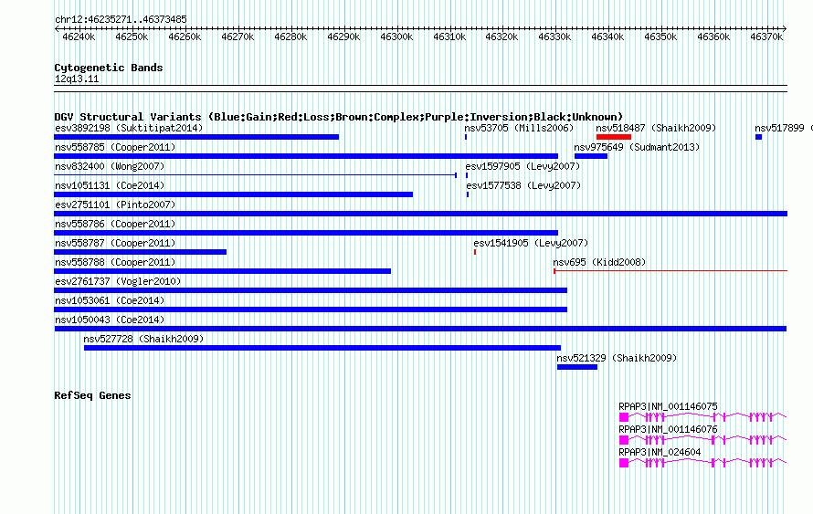The image size is (813, 514).
Task: Open esv1577538 (Levy2007) label
Action: point(523,185)
